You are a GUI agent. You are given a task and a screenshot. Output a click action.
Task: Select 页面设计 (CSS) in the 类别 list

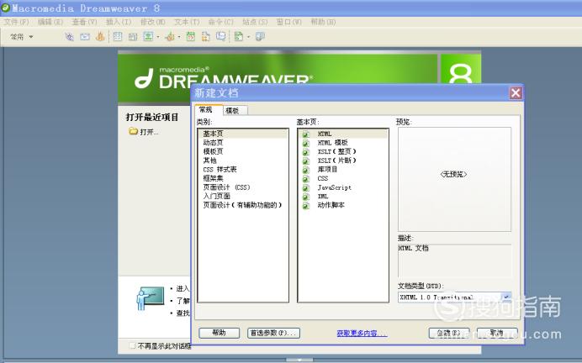pyautogui.click(x=243, y=187)
